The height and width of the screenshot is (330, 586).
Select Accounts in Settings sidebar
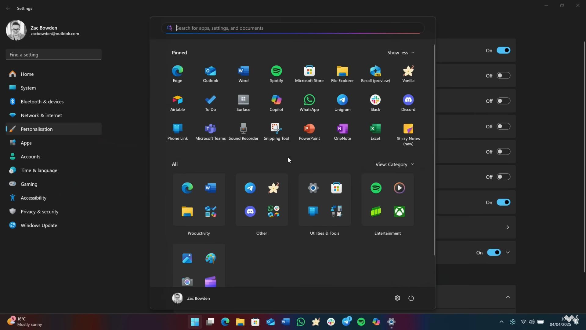(x=54, y=157)
